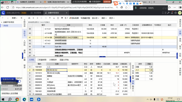Select row 44 2-φ1.5m

pos(102,47)
